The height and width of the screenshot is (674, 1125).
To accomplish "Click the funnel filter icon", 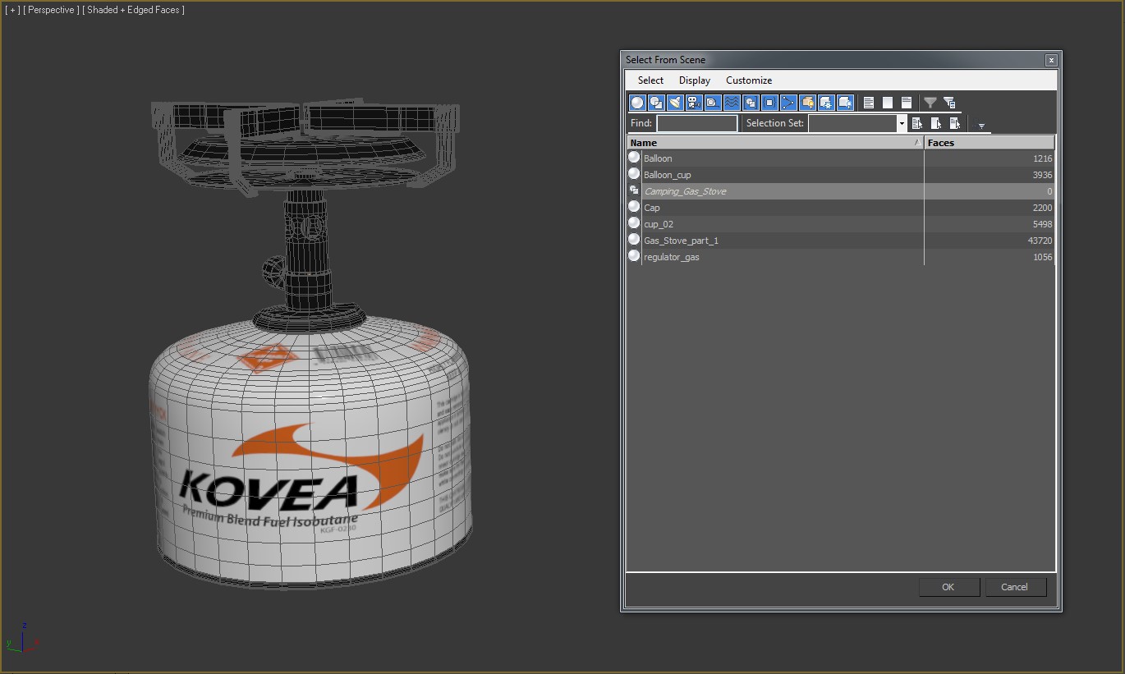I will [x=930, y=103].
